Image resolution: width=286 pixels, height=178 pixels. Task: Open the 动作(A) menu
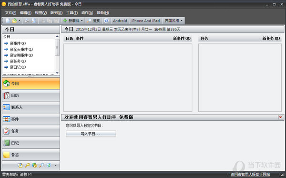[87, 13]
